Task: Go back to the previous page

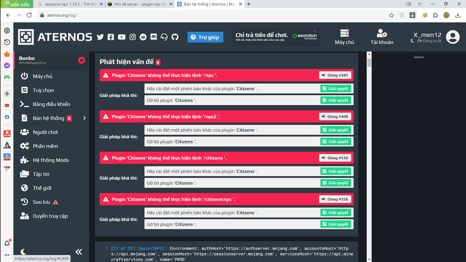Action: click(8, 15)
